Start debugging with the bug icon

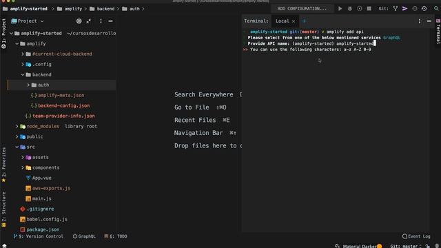(349, 9)
